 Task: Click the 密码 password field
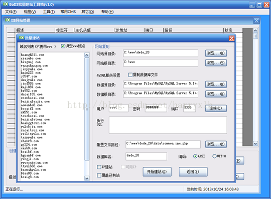point(156,108)
